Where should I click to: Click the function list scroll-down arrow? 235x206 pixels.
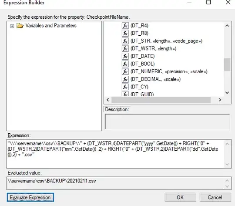(227, 93)
